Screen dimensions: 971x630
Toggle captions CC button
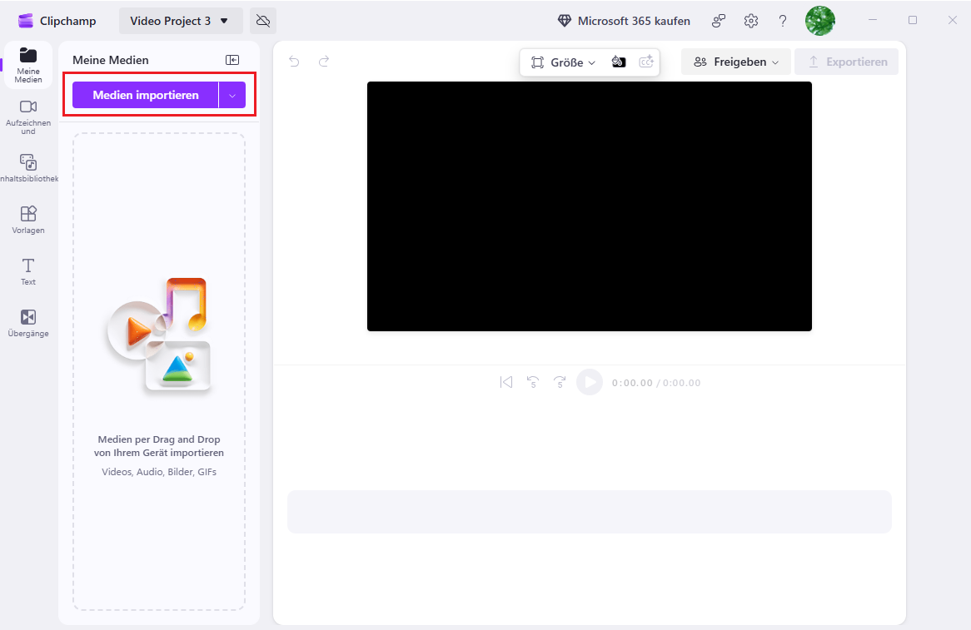[x=646, y=62]
